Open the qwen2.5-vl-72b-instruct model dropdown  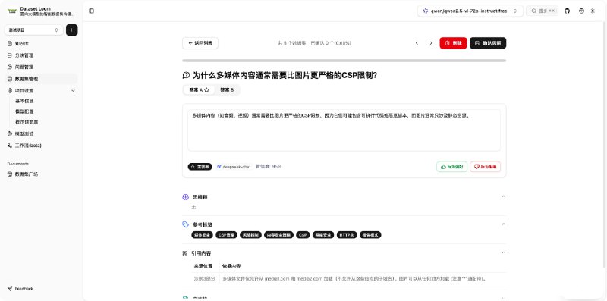(x=470, y=11)
